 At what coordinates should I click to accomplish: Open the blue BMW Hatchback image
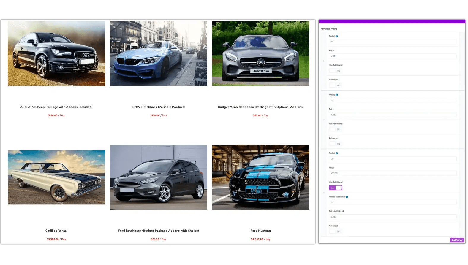[159, 53]
